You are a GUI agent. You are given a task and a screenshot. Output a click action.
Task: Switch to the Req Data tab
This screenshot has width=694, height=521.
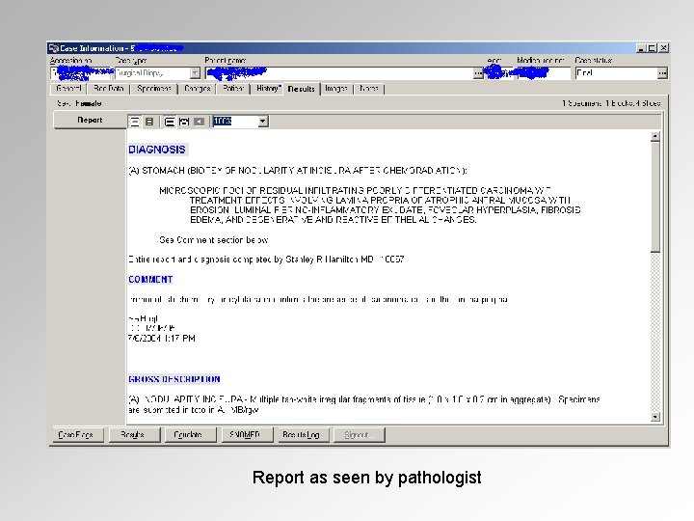click(108, 89)
